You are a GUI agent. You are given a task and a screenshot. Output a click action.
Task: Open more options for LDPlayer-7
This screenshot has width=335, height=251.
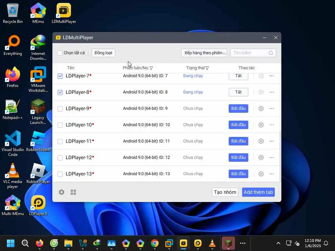(272, 76)
